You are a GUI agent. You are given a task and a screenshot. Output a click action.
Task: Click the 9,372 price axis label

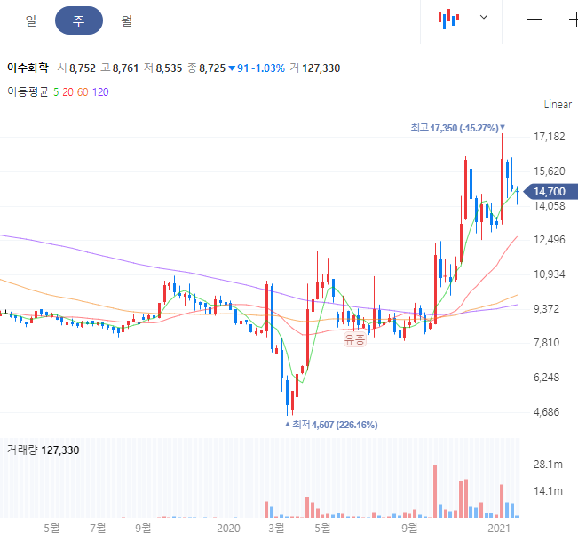[546, 308]
